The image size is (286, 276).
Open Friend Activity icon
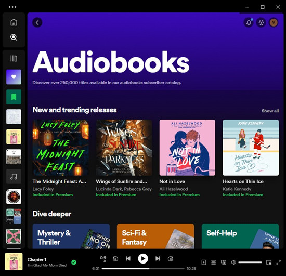pyautogui.click(x=261, y=22)
